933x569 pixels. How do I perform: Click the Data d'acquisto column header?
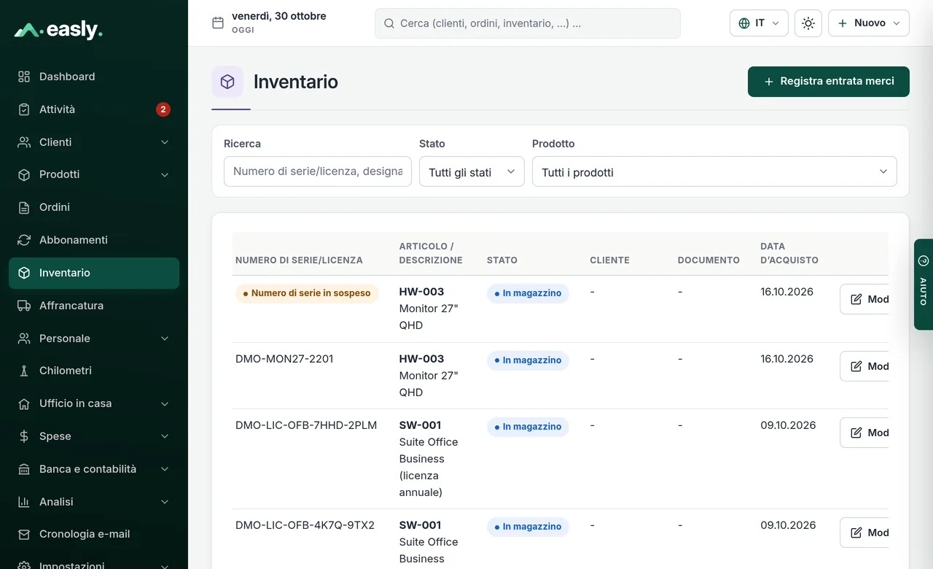789,253
